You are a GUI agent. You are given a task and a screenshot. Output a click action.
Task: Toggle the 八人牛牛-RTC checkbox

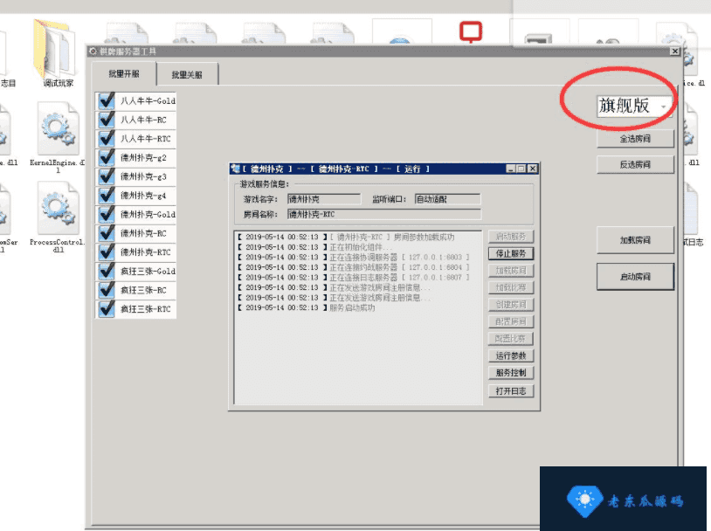click(x=107, y=138)
